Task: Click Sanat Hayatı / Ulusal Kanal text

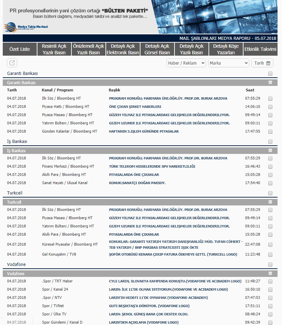Action: click(x=65, y=183)
